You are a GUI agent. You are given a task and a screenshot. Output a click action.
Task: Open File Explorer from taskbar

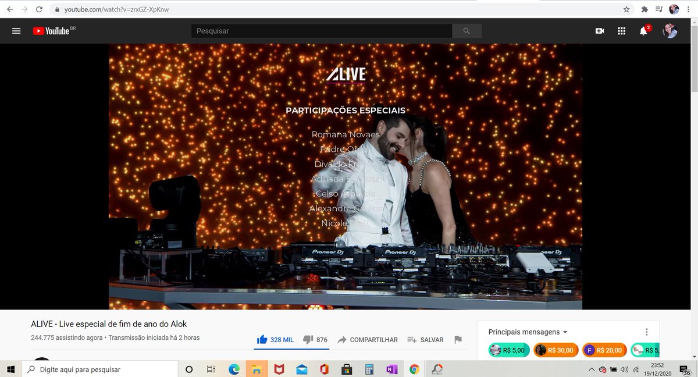tap(256, 369)
